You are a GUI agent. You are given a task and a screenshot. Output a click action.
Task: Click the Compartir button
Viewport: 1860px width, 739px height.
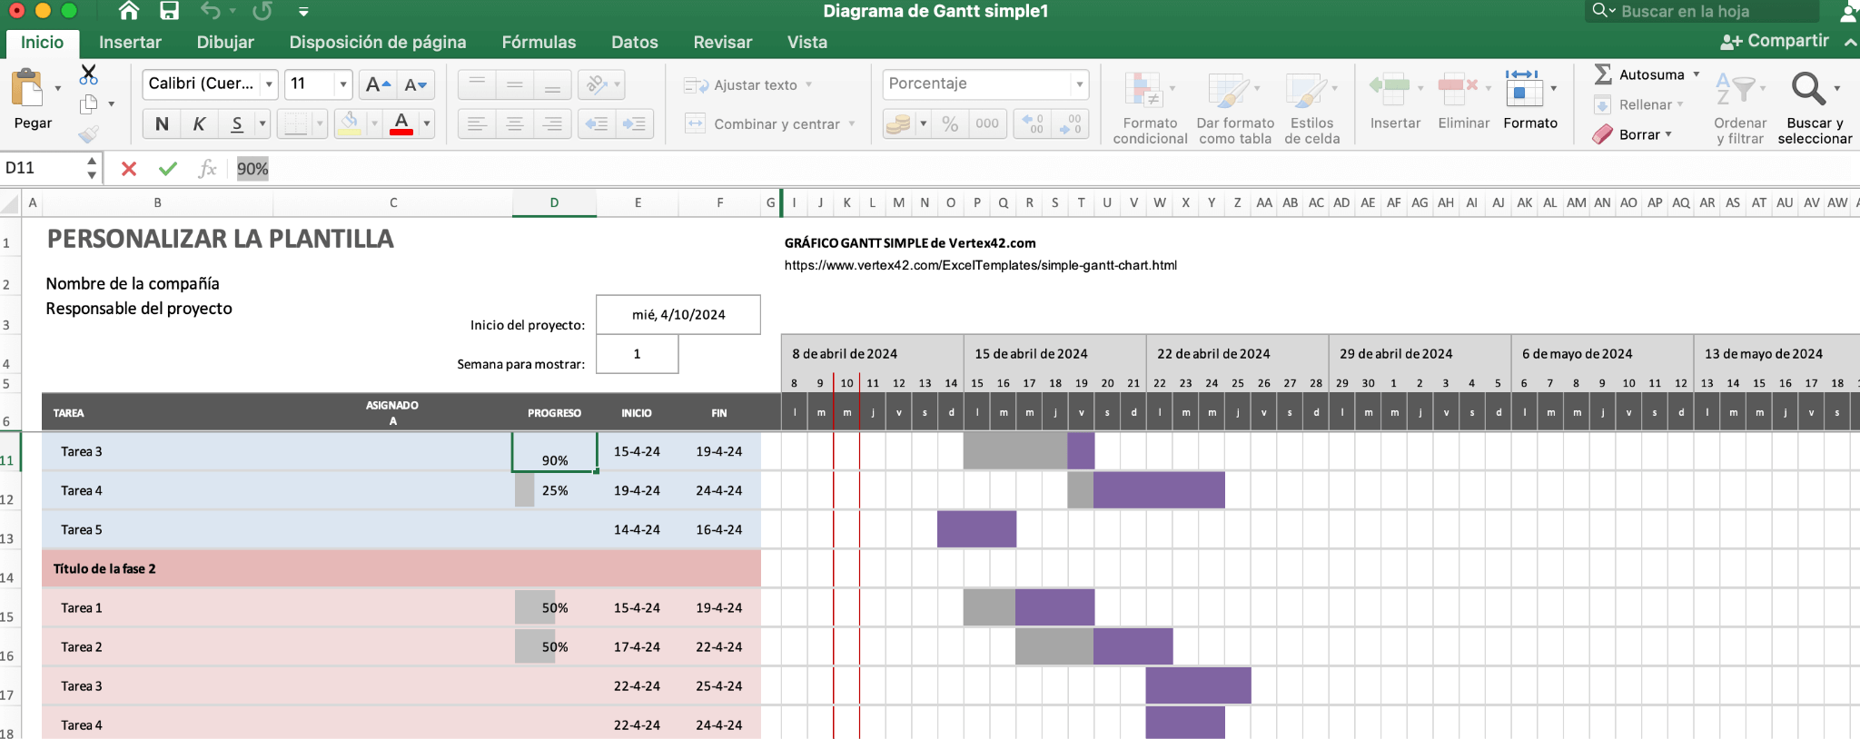pos(1775,41)
